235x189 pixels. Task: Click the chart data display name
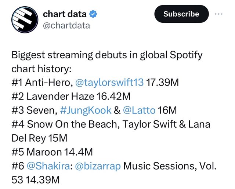(65, 14)
